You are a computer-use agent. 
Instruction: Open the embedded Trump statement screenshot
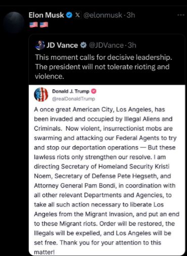107,170
